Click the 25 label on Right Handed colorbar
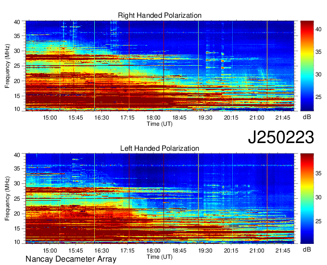The image size is (327, 265). (x=318, y=97)
